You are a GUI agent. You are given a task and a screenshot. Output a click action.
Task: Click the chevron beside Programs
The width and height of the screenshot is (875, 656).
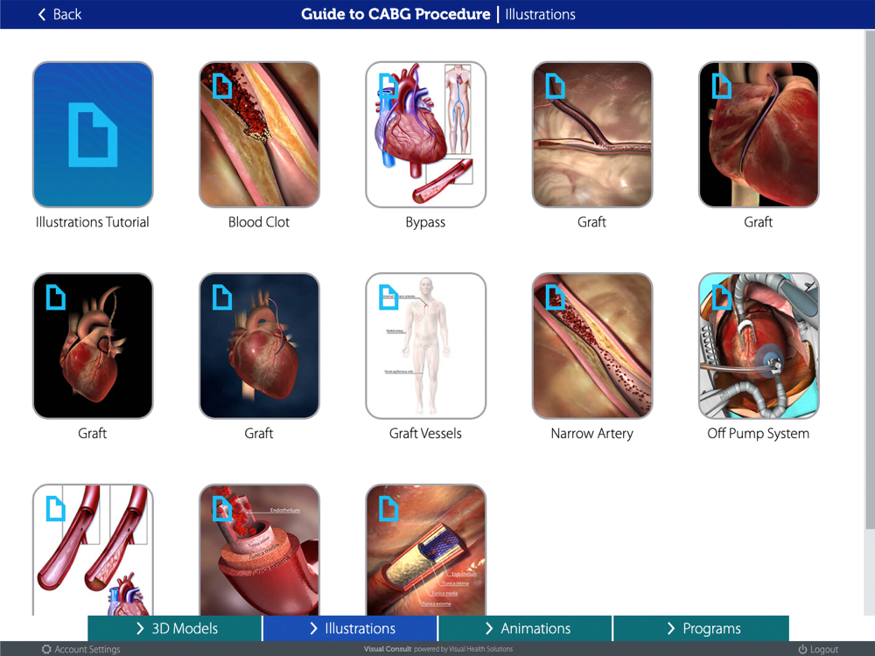pos(671,628)
